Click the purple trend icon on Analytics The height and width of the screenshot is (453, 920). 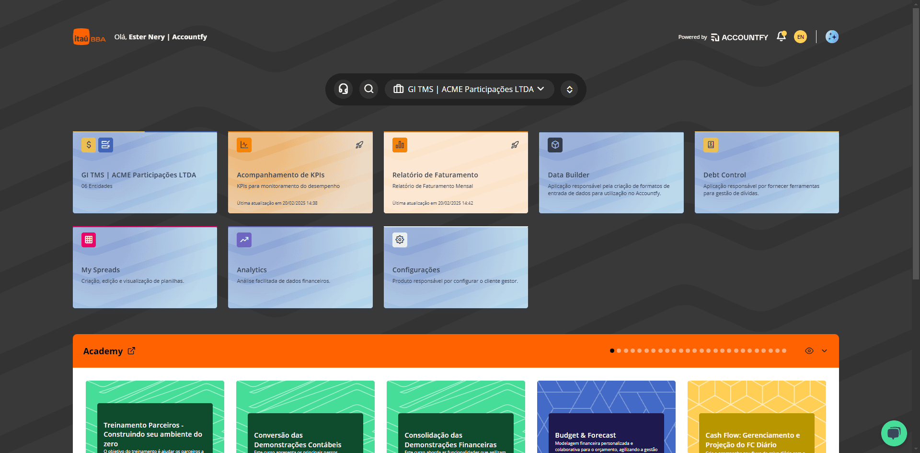(244, 240)
